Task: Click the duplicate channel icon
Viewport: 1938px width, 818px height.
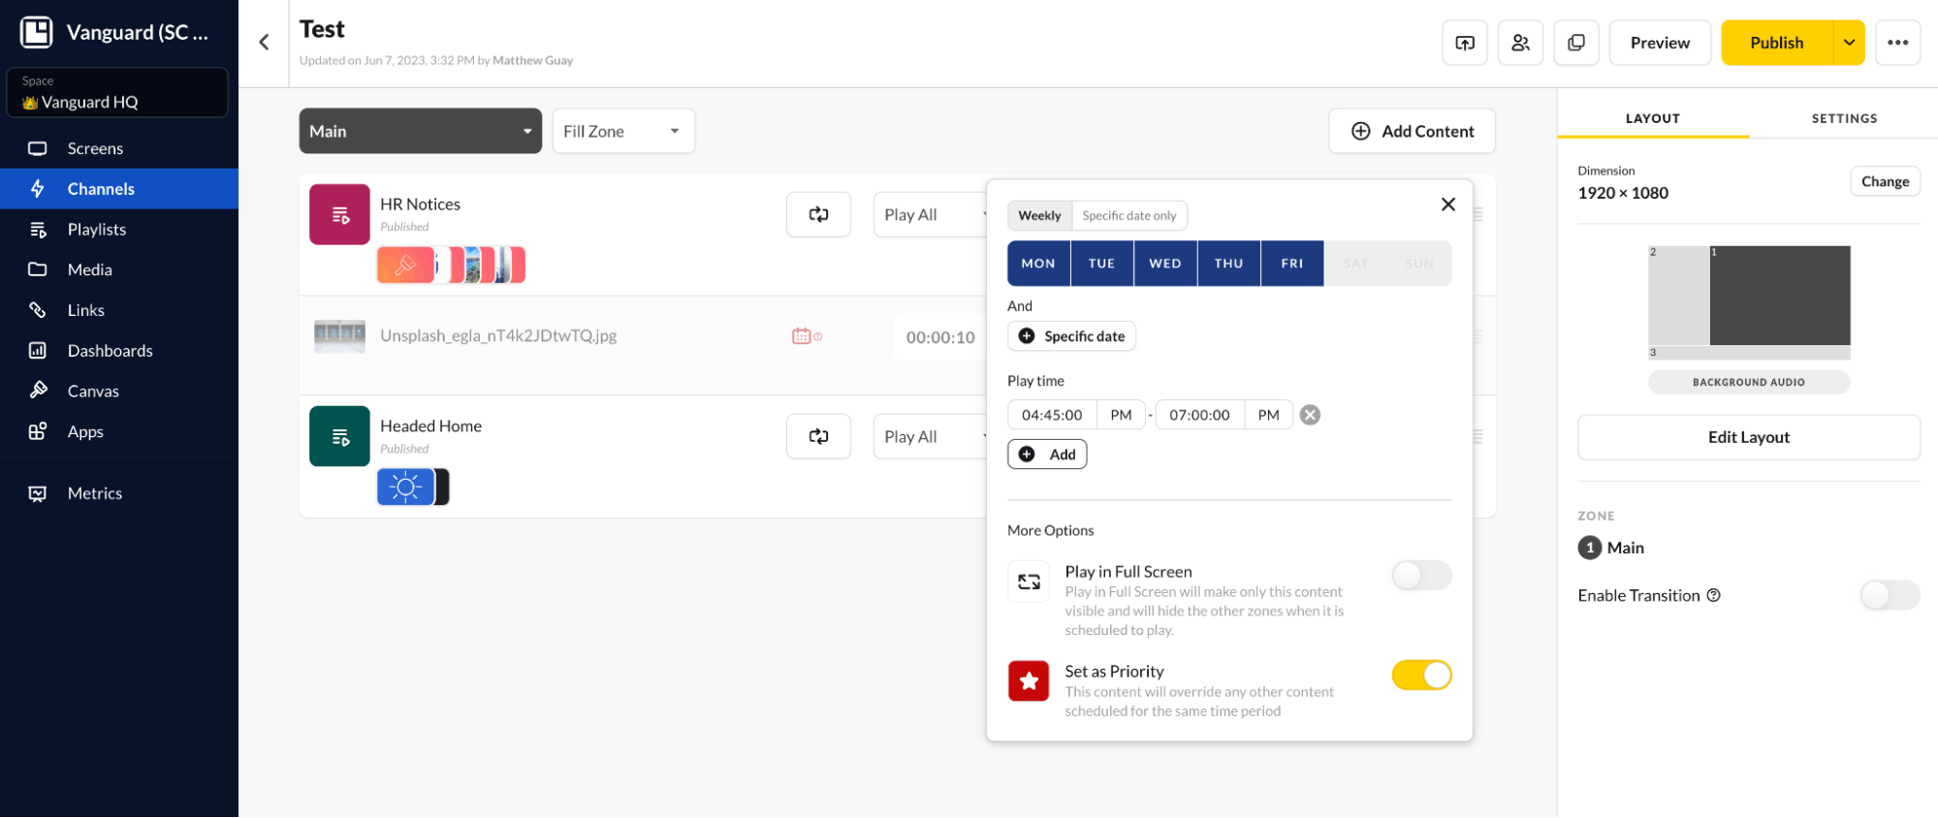Action: pos(1575,43)
